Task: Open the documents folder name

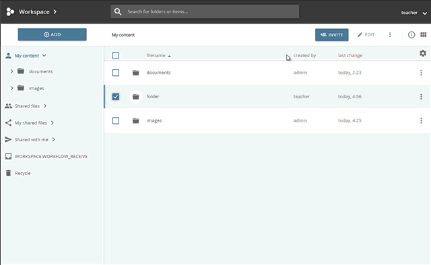Action: coord(158,73)
